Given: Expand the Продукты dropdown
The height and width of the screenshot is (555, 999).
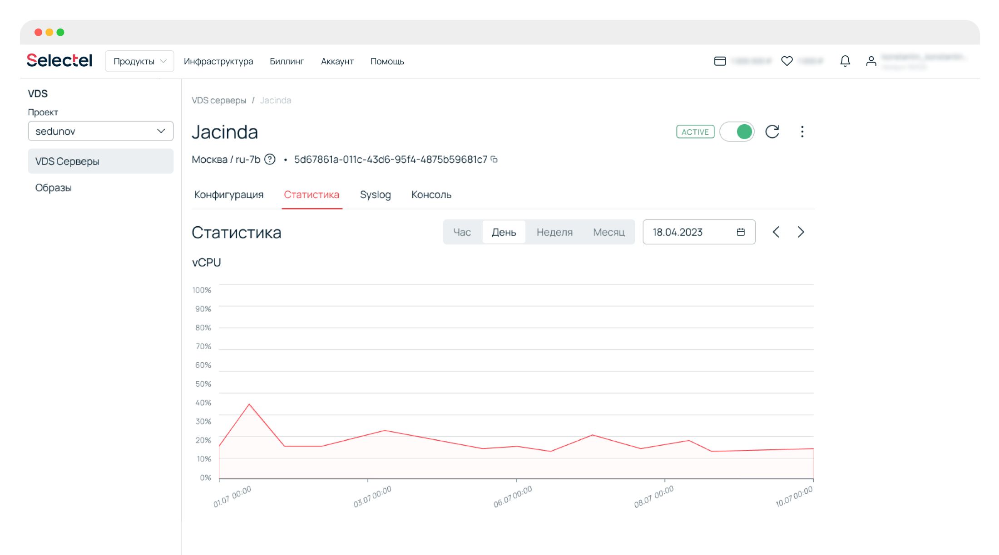Looking at the screenshot, I should (x=139, y=61).
